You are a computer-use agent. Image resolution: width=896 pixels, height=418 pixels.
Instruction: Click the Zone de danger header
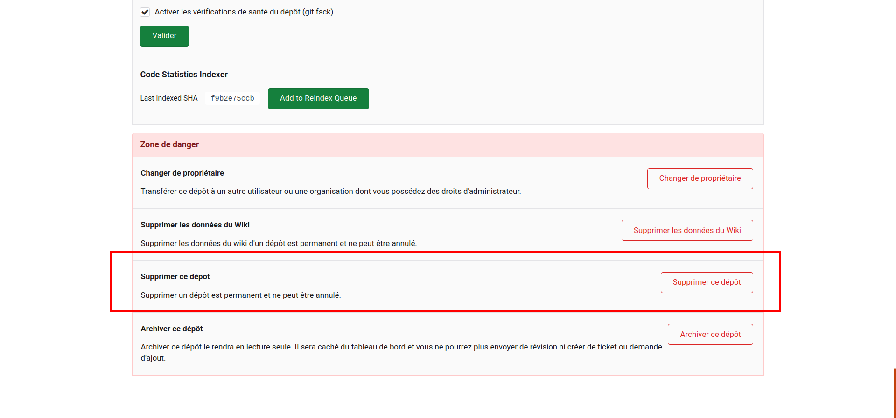[x=169, y=144]
